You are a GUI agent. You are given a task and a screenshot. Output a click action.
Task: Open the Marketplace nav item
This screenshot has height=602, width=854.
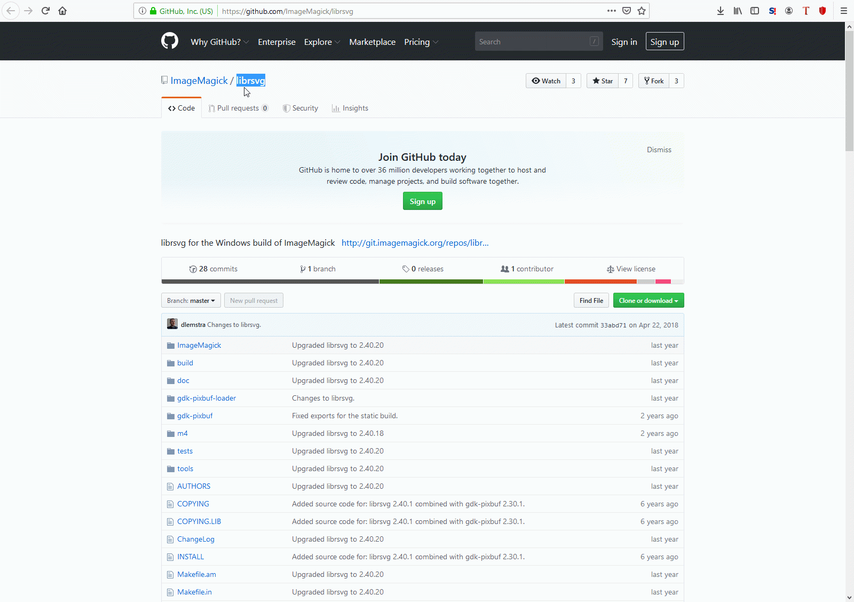tap(373, 42)
